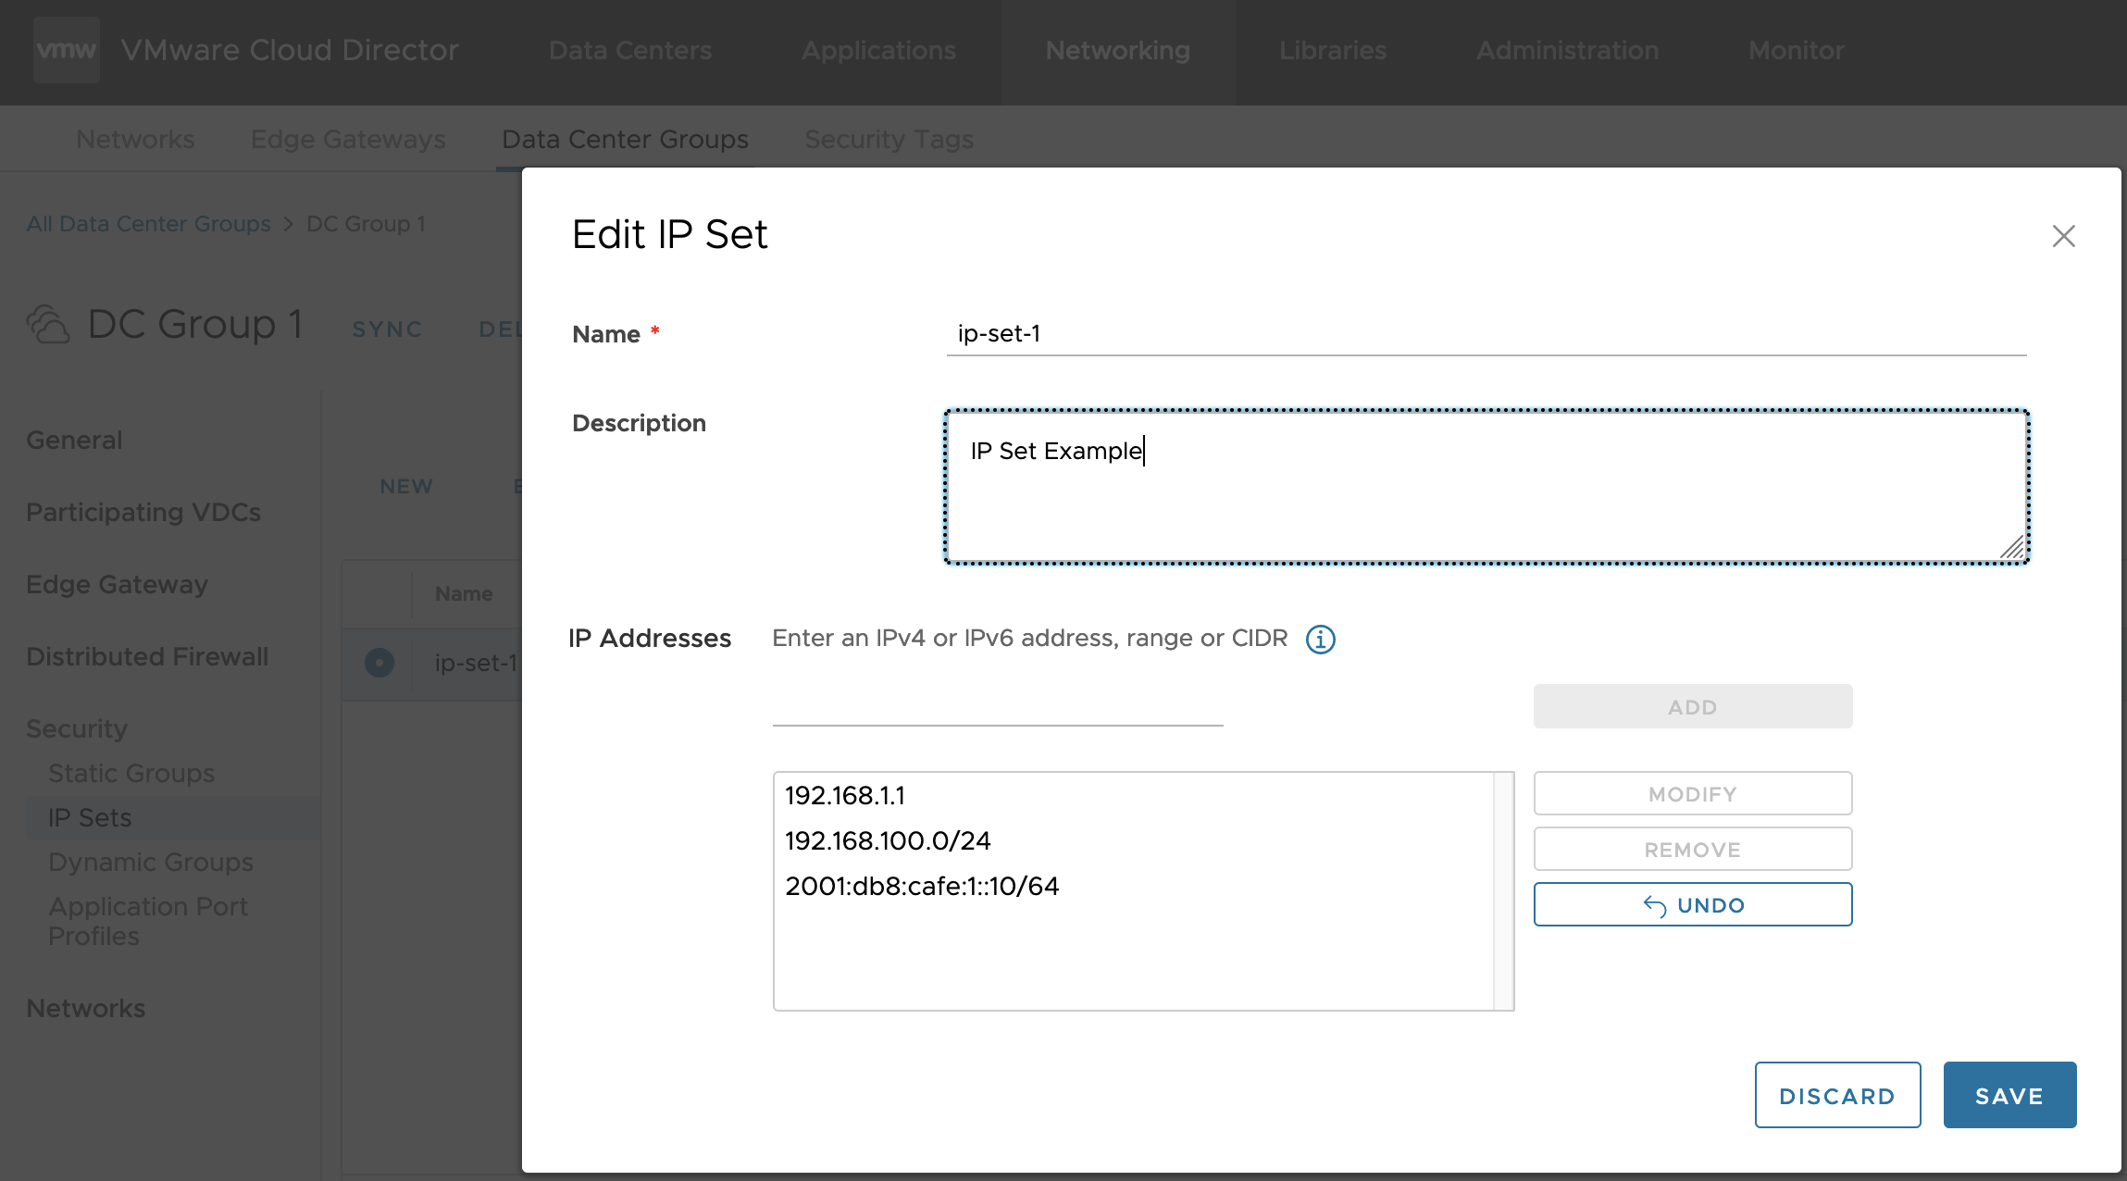
Task: Open Static Groups under Security
Action: 131,773
